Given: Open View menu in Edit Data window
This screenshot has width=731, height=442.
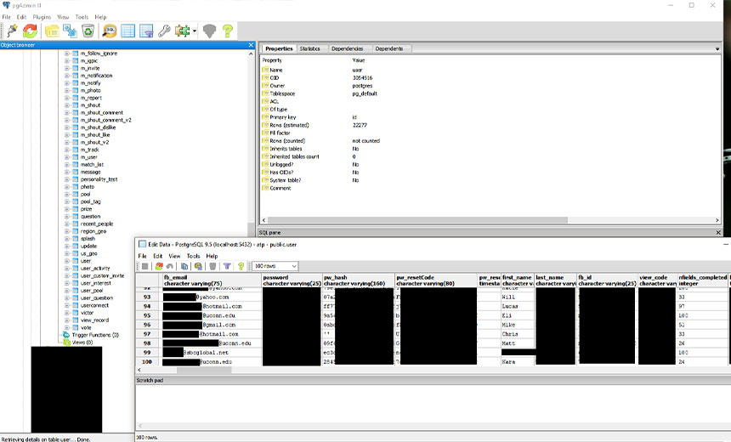Looking at the screenshot, I should click(x=174, y=256).
